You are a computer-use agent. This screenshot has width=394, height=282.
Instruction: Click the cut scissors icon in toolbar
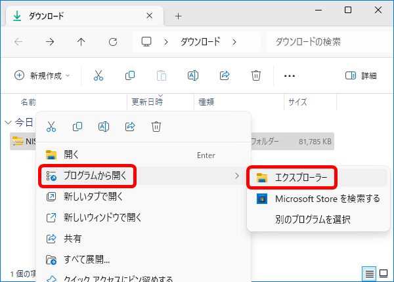[98, 75]
